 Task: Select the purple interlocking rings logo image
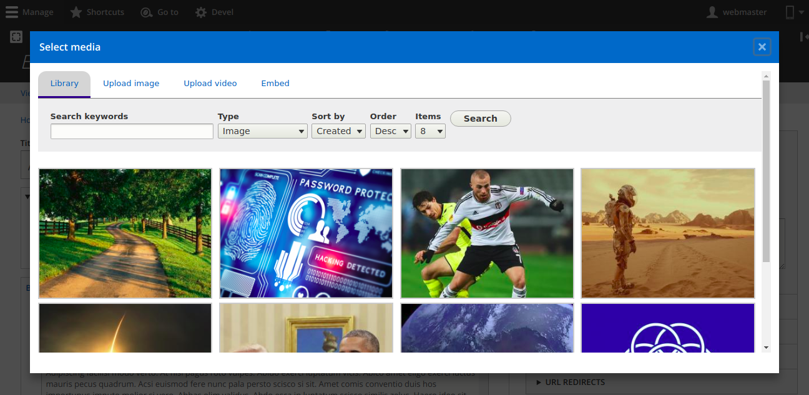[x=668, y=328]
